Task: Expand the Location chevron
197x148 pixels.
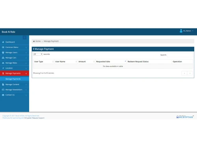Action: pyautogui.click(x=26, y=68)
